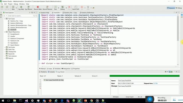This screenshot has height=103, width=183.
Task: Switch to the Katalon_PyWinAuto editor tab
Action: click(87, 13)
